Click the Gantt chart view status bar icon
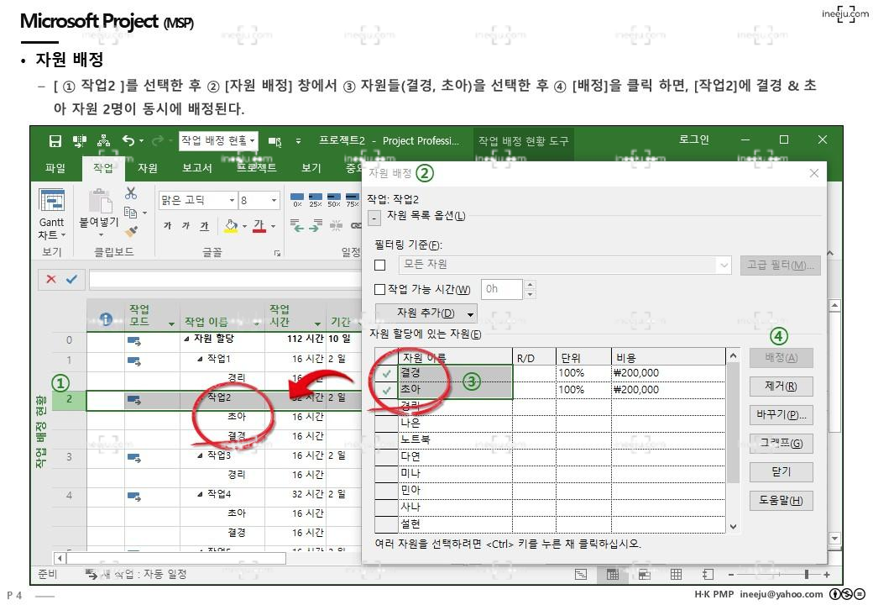The height and width of the screenshot is (605, 873). point(581,575)
